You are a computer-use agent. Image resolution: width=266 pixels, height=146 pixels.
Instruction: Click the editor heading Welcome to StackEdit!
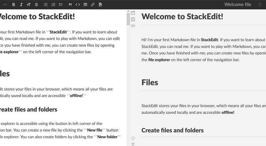[36, 17]
